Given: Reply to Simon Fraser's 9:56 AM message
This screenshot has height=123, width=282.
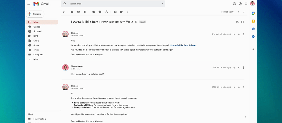Looking at the screenshot, I should click(239, 68).
